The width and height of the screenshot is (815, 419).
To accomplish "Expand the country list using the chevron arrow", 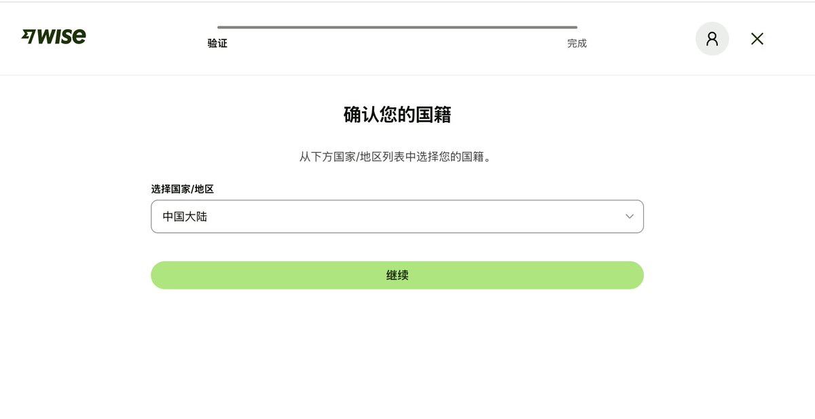I will point(630,217).
